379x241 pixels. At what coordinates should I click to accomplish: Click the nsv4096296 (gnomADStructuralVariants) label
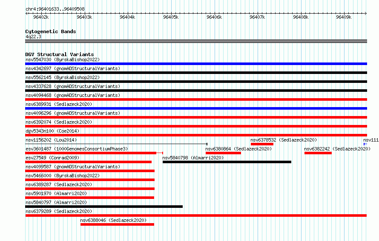73,113
